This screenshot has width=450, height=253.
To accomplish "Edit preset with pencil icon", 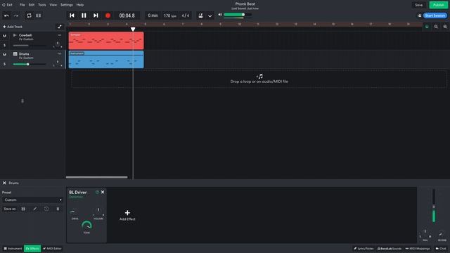I will [x=35, y=209].
